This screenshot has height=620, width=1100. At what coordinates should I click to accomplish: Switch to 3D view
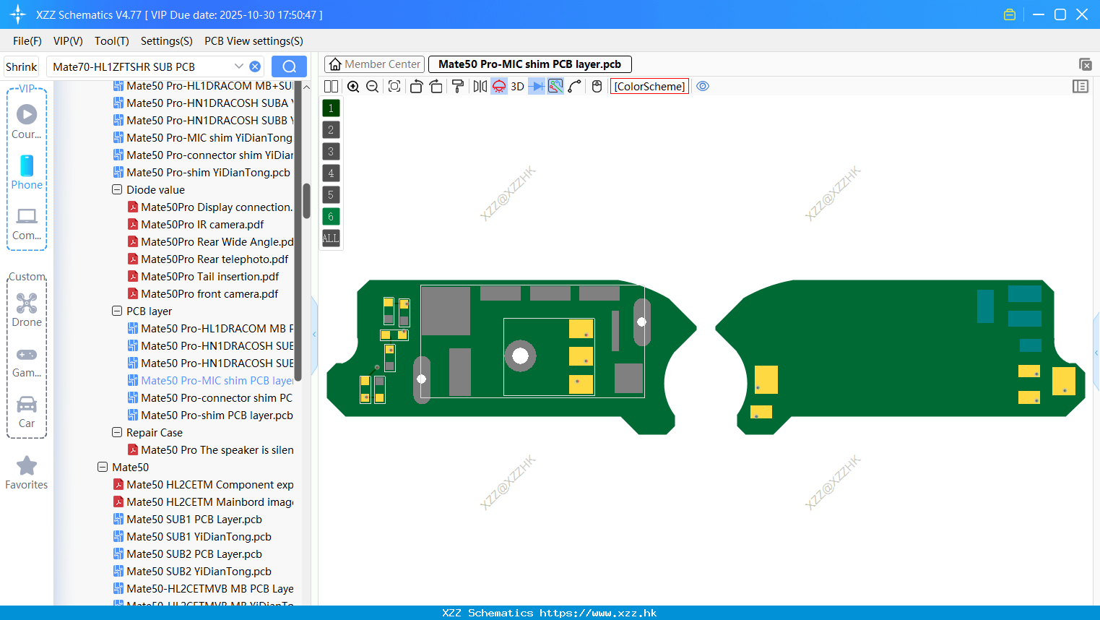point(517,86)
